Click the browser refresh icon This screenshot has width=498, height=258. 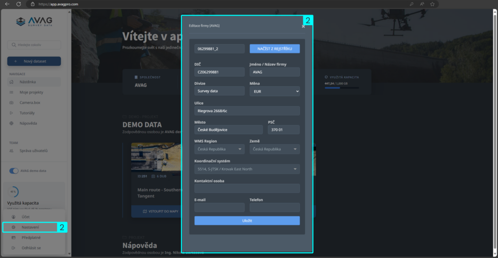tap(18, 4)
